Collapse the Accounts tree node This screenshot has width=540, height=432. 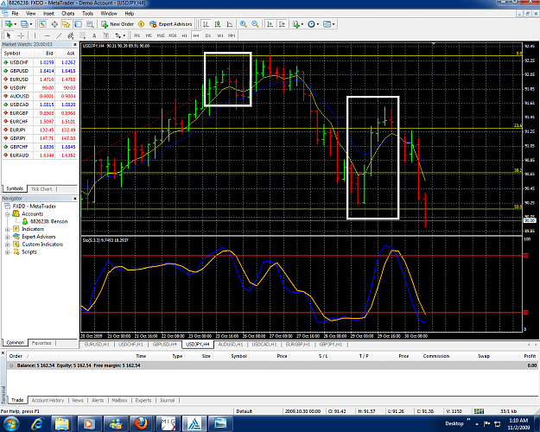pyautogui.click(x=7, y=214)
